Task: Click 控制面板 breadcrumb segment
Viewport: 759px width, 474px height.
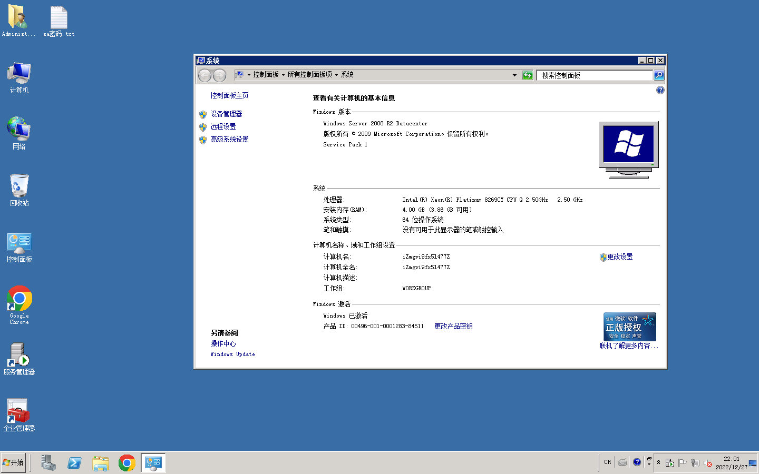Action: click(x=266, y=75)
